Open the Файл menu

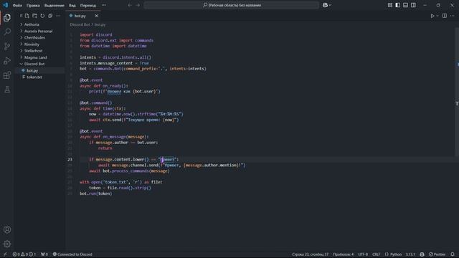pyautogui.click(x=17, y=5)
